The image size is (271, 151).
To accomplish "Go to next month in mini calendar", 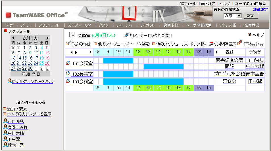I will 47,38.
